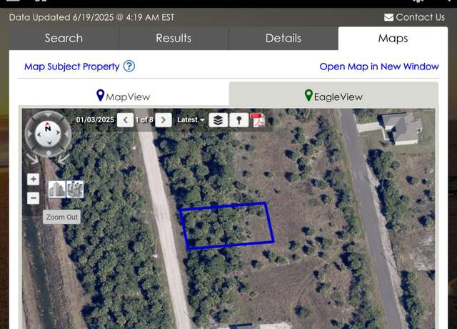Click the compass north indicator
The height and width of the screenshot is (329, 457).
tap(48, 127)
